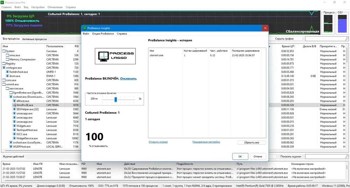The height and width of the screenshot is (188, 350).
Task: Toggle ProBalance off via Отключить link
Action: click(x=128, y=79)
